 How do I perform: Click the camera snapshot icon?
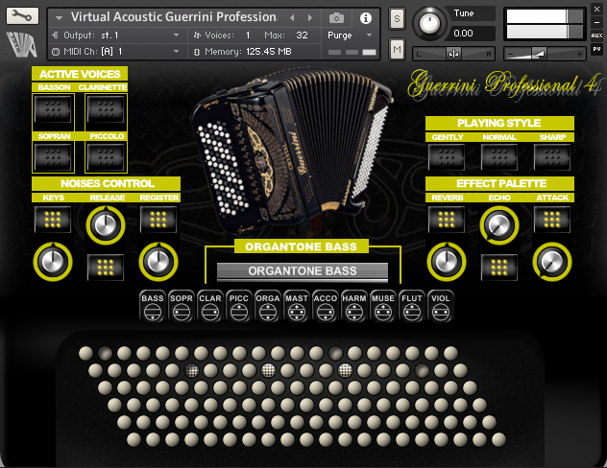(336, 18)
